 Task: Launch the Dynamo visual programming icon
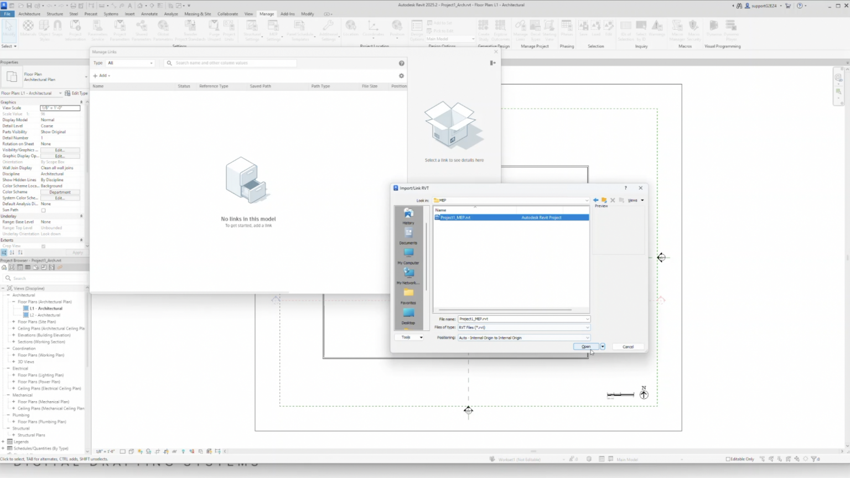click(x=713, y=27)
